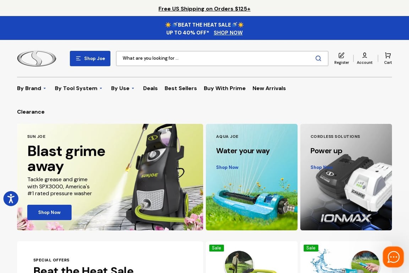409x273 pixels.
Task: Click the Beat the Heat Sale heading
Action: 83,269
